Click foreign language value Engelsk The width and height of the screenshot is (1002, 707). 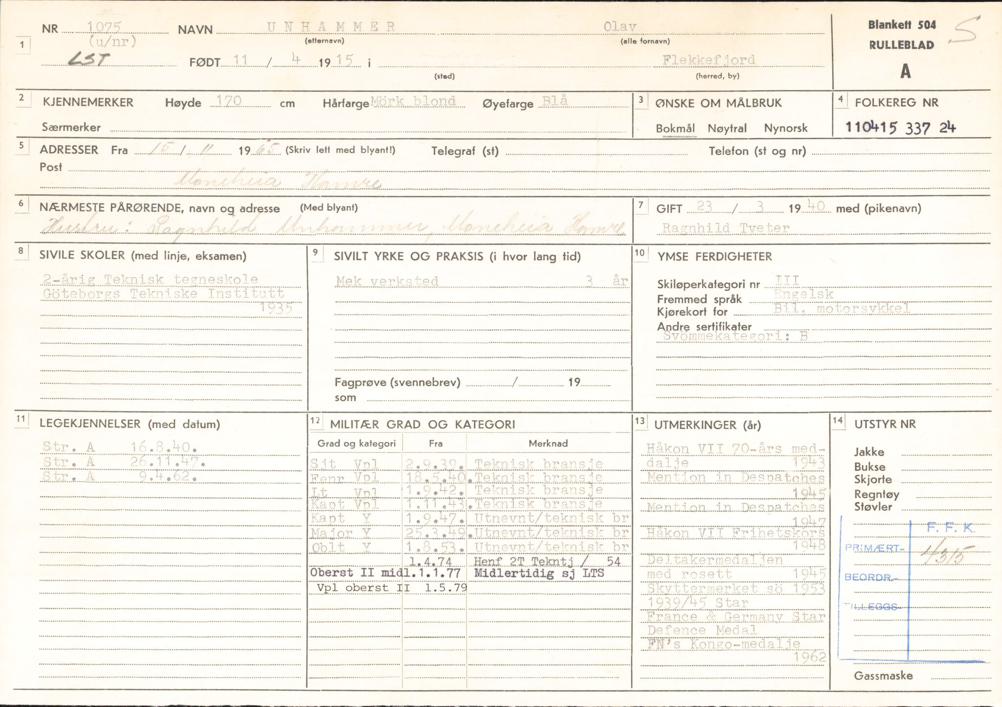click(x=804, y=294)
